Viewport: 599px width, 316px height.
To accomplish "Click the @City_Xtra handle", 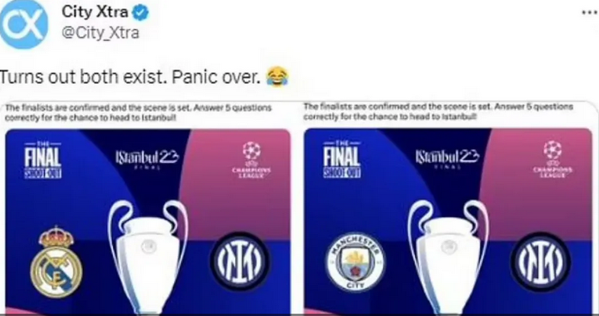I will (100, 34).
